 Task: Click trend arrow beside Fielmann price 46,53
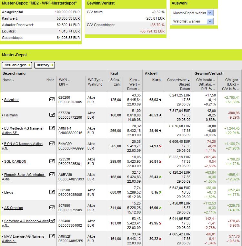(x=160, y=115)
